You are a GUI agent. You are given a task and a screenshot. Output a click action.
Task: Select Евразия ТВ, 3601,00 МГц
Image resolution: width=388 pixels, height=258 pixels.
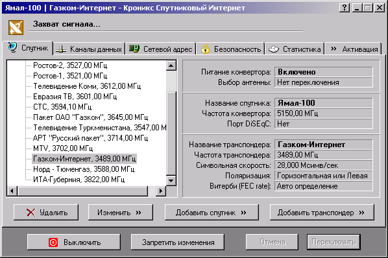(x=75, y=97)
